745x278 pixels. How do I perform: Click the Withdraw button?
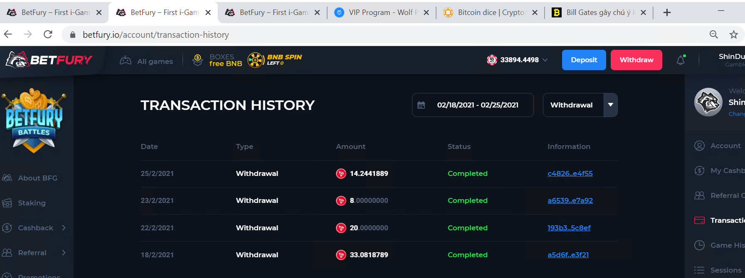point(636,60)
